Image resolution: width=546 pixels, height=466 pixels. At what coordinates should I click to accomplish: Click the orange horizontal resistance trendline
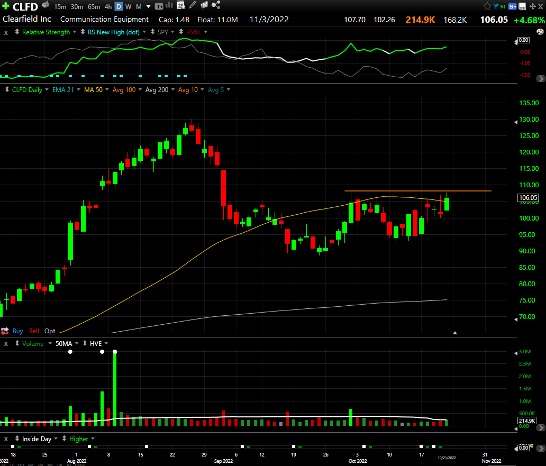point(418,191)
